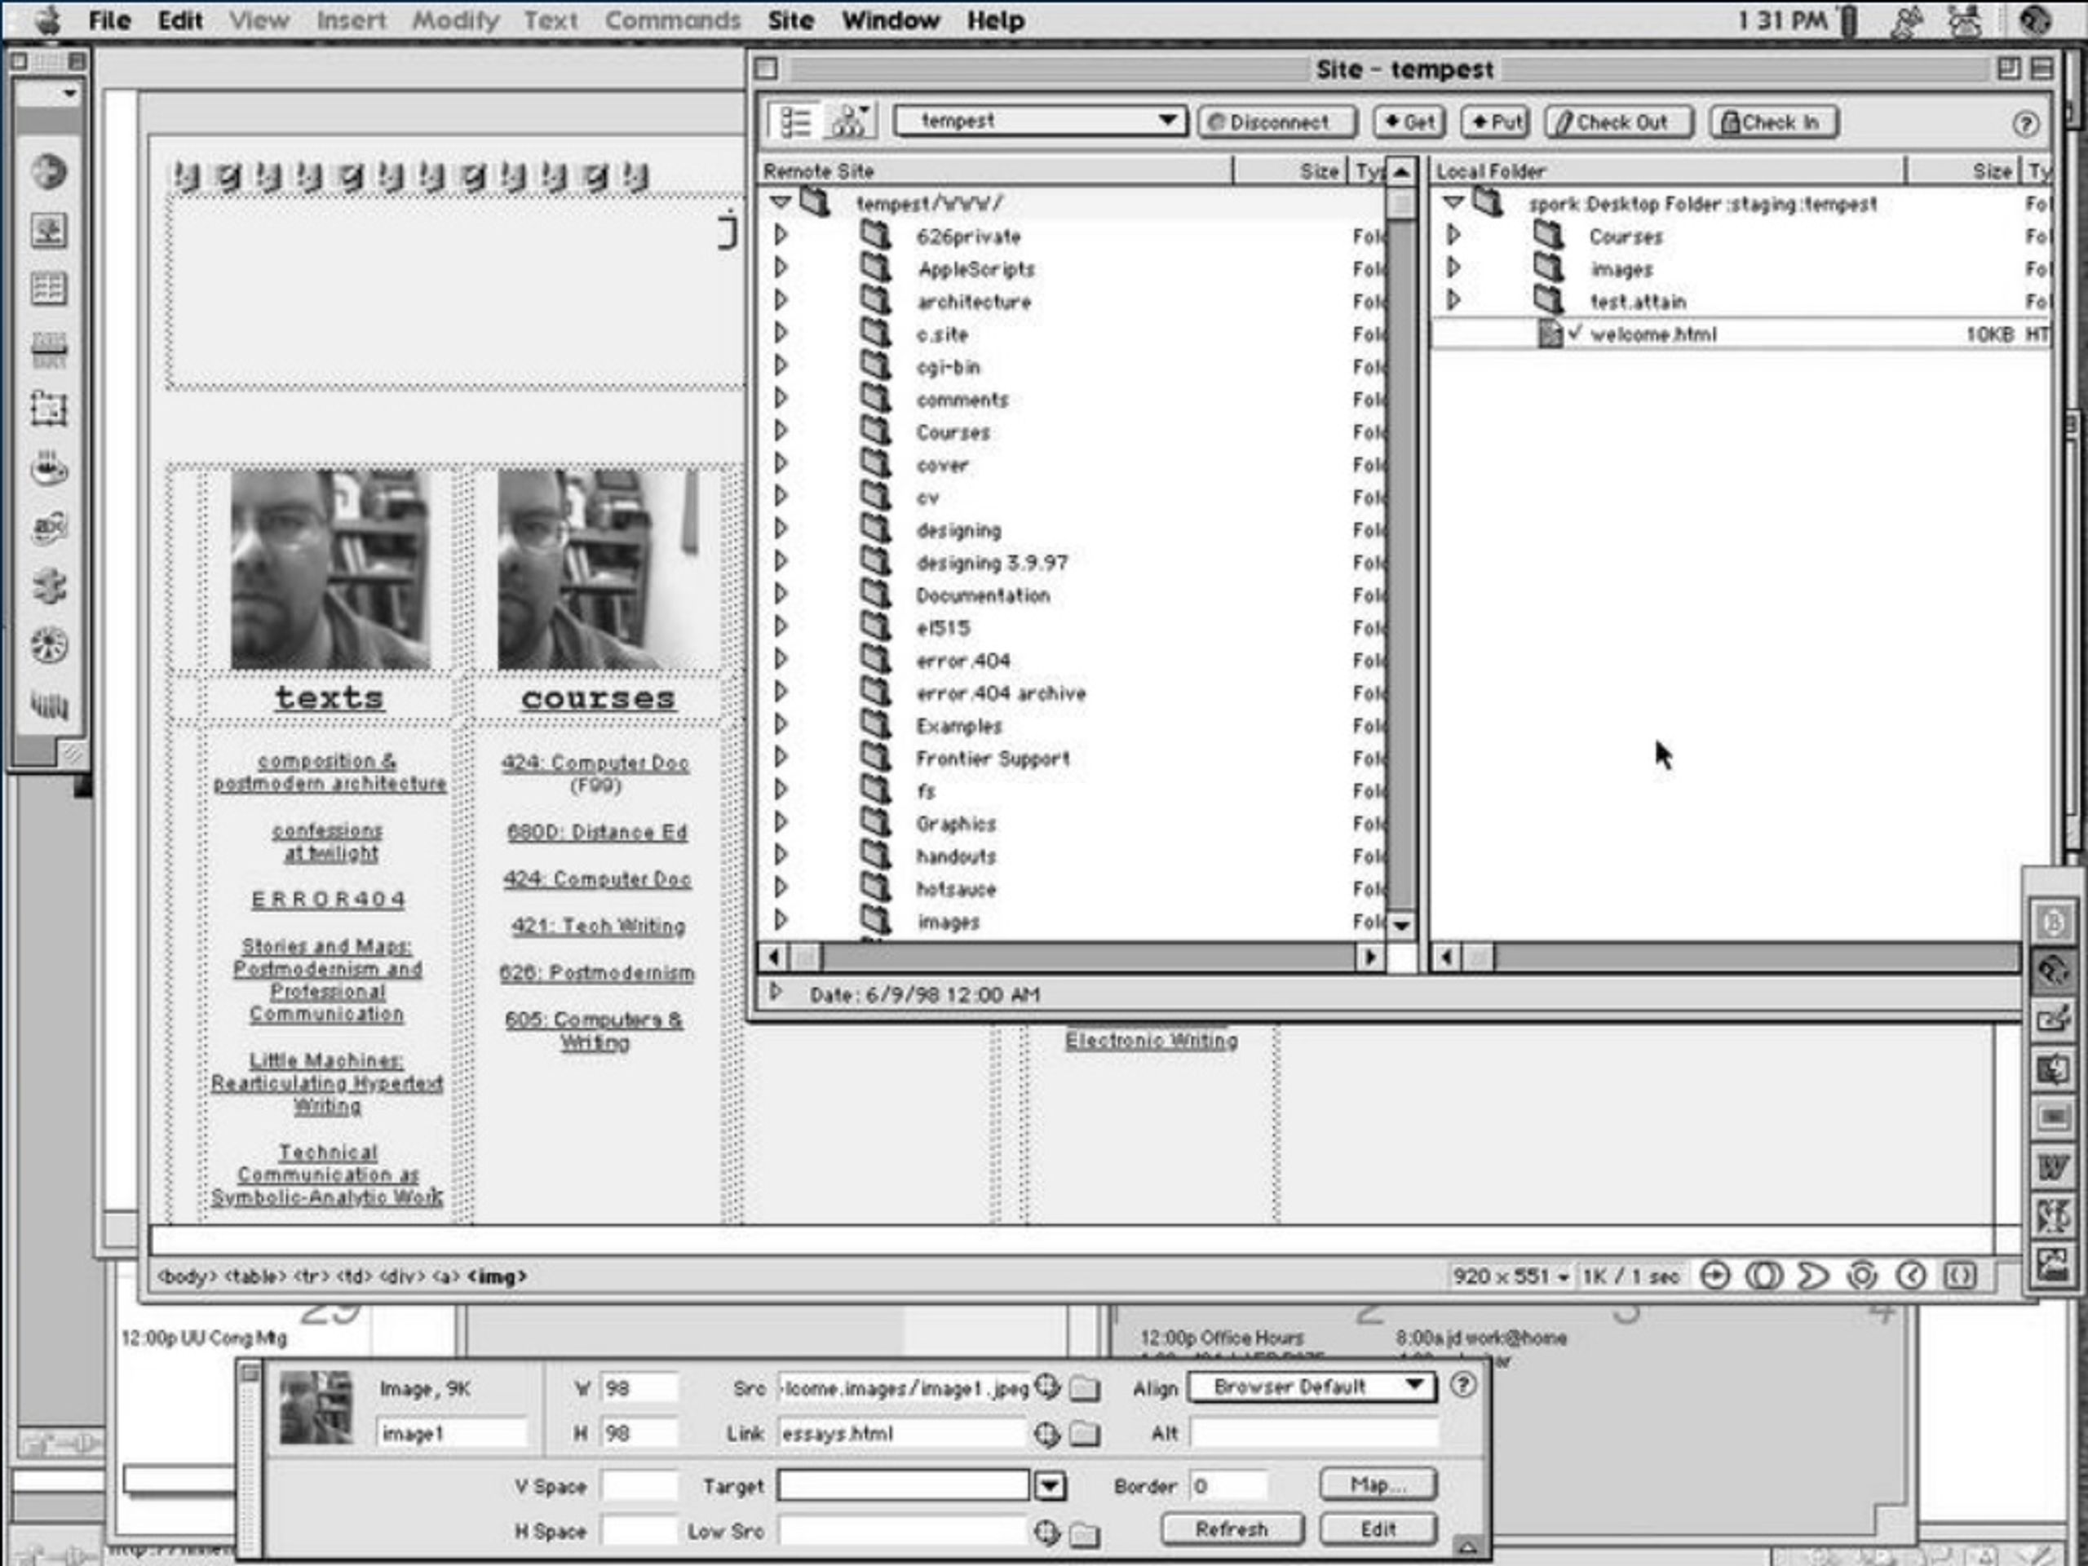Open Site window from mini-launcher arrow-in-circle icon
This screenshot has width=2088, height=1566.
(x=1715, y=1276)
